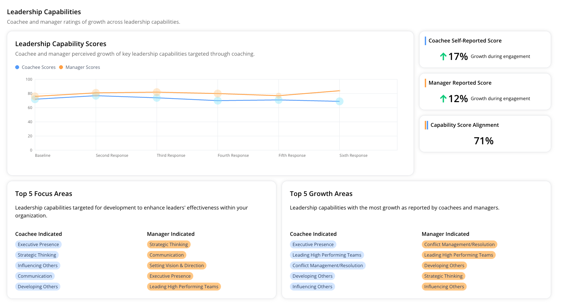Click the orange Manager Scores legend dot
Screen dimensions: 561x307
(x=61, y=67)
